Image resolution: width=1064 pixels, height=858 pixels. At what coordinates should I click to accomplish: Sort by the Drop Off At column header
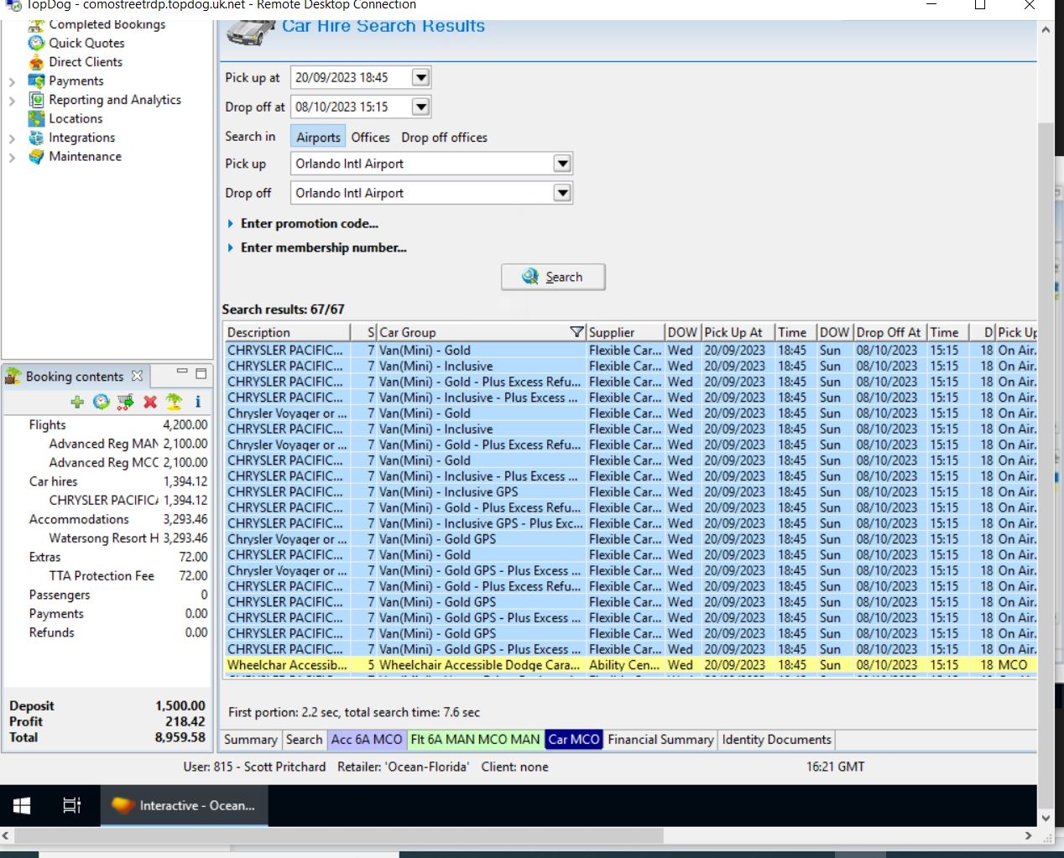coord(889,332)
